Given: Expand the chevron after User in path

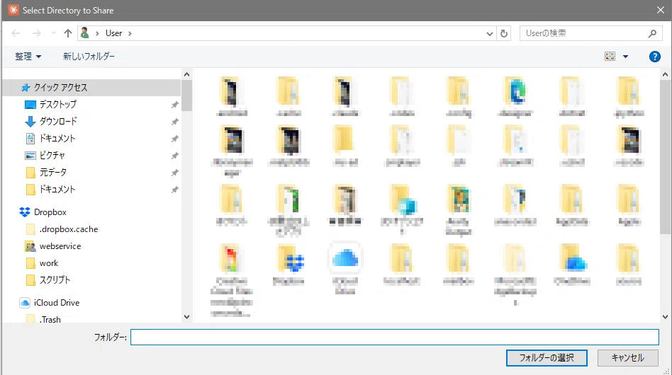Looking at the screenshot, I should [130, 33].
